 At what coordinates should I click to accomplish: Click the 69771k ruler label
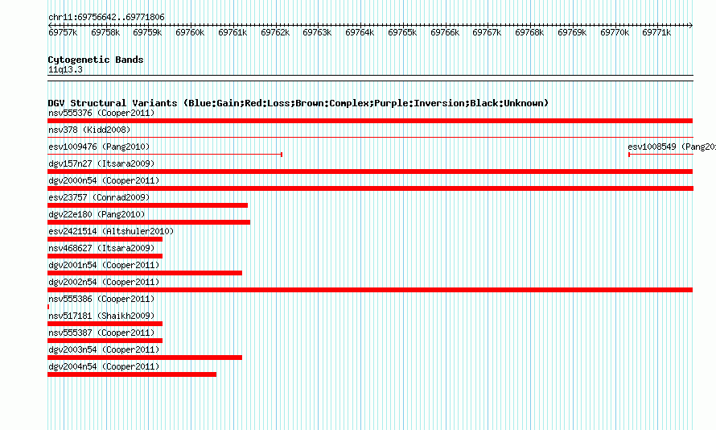pos(656,32)
